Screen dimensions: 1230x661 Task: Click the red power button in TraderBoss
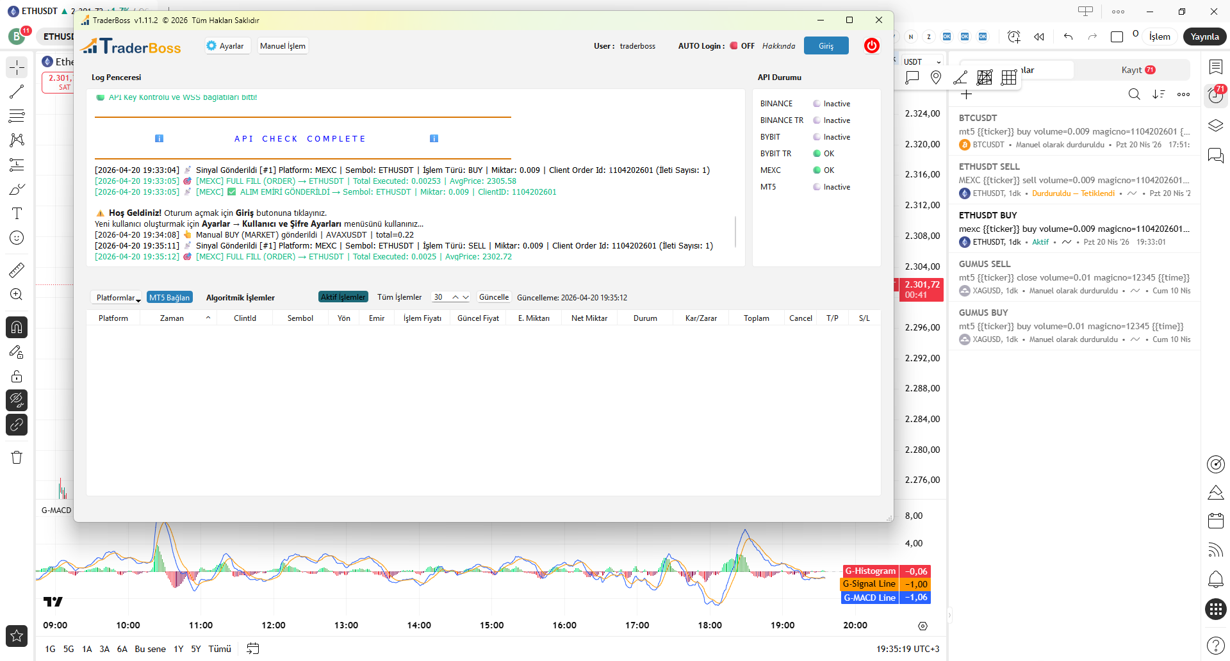pos(871,45)
